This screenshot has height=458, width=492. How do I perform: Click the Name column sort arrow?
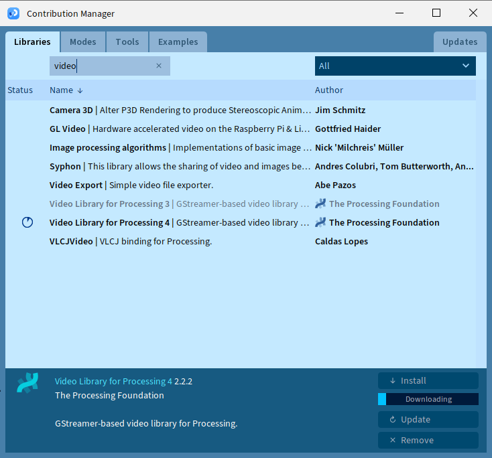point(80,90)
